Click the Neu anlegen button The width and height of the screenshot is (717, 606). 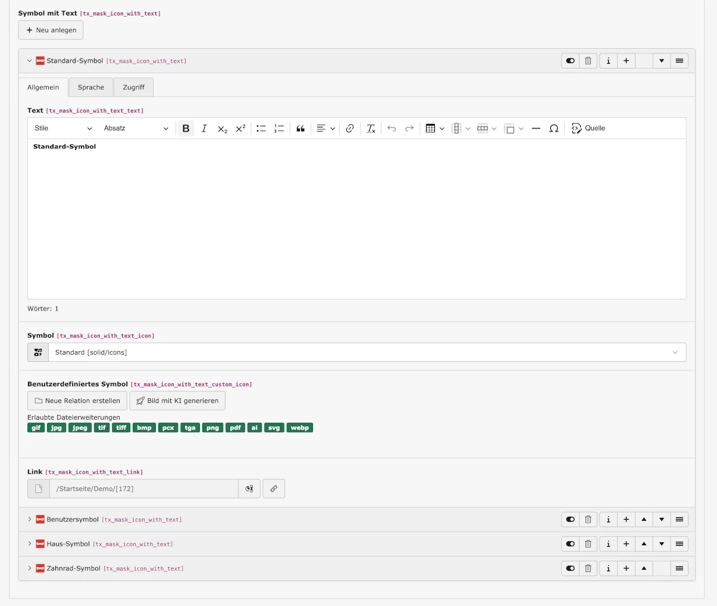click(x=51, y=30)
